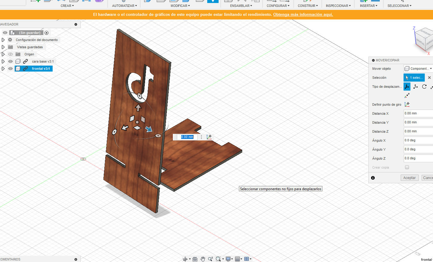Click the grid and snaps icon
This screenshot has height=262, width=433.
pos(238,259)
